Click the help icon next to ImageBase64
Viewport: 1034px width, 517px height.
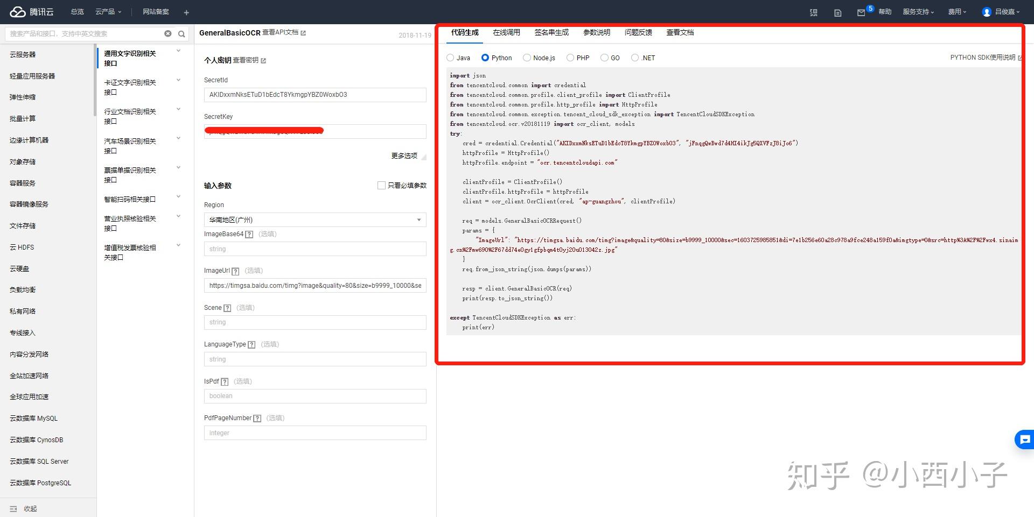(249, 234)
